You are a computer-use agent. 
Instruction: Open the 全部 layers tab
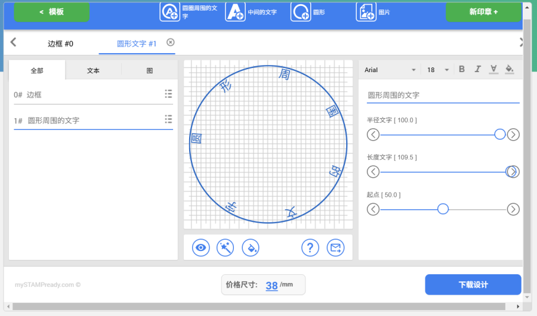[37, 70]
